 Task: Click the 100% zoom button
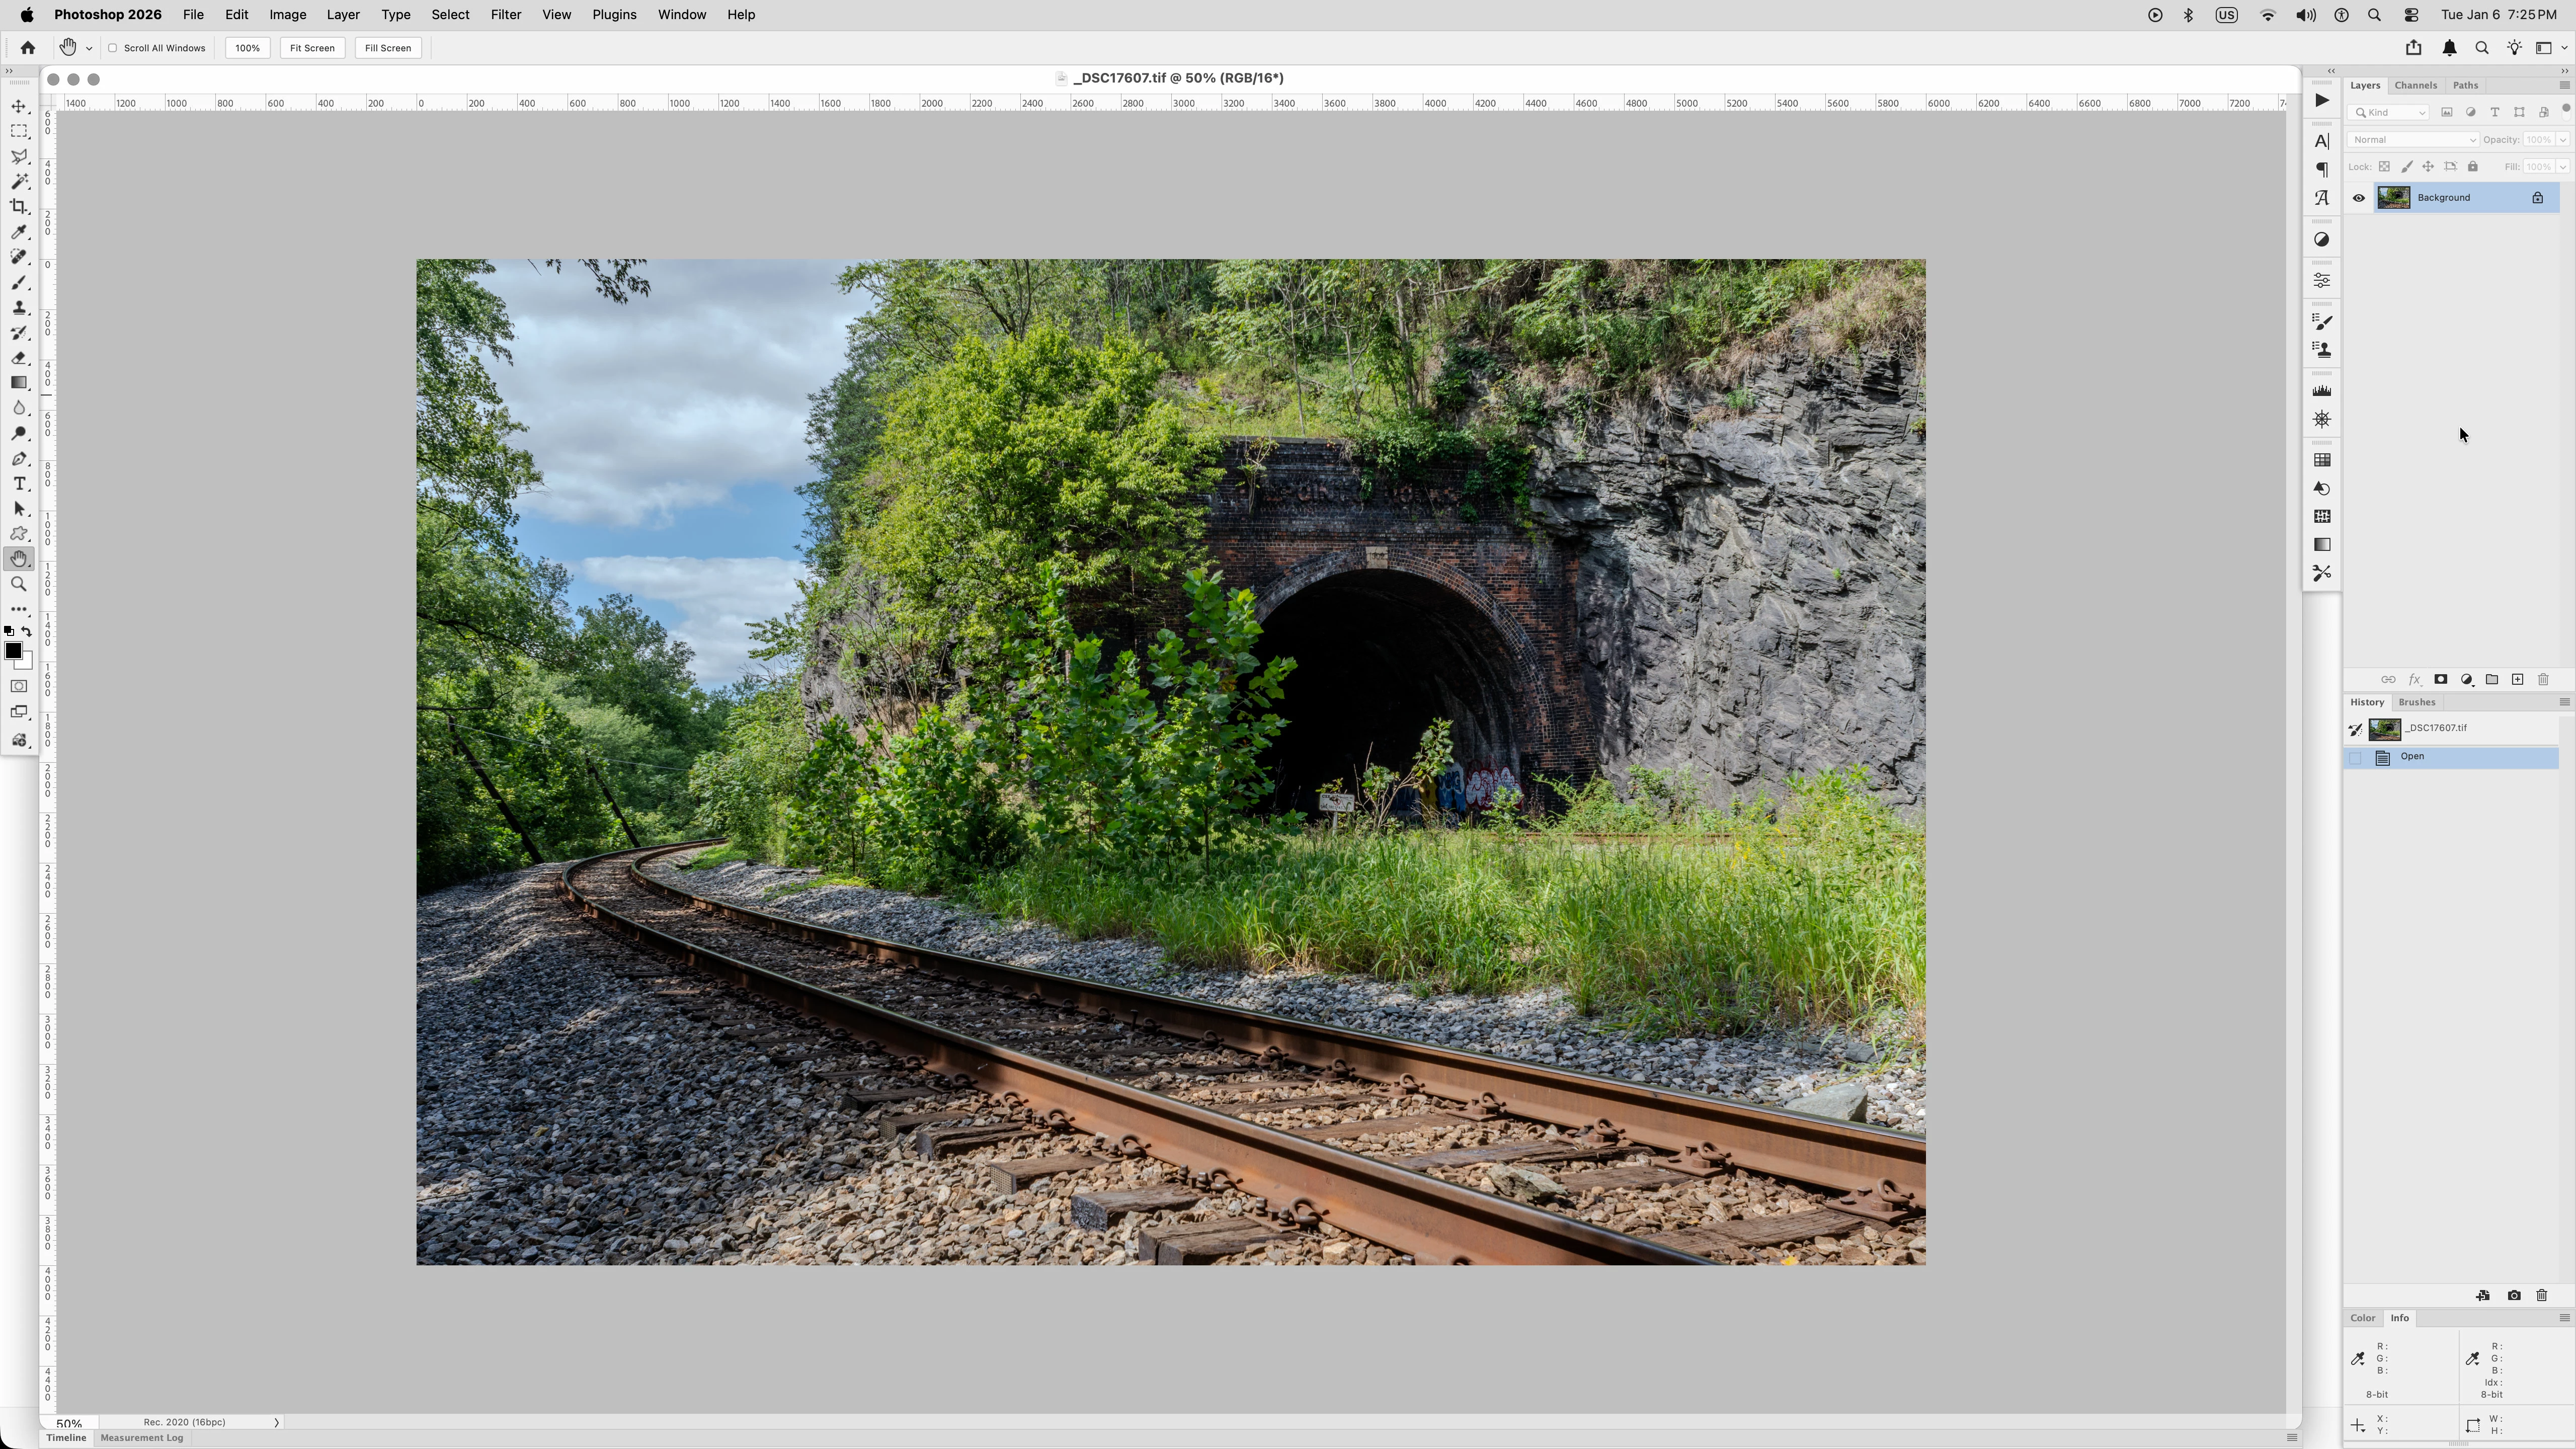[x=248, y=48]
